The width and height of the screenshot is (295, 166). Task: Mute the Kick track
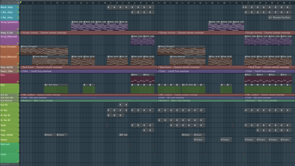[18, 92]
